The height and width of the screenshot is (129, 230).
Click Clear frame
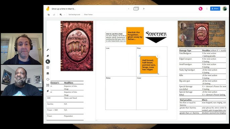[x=88, y=15]
